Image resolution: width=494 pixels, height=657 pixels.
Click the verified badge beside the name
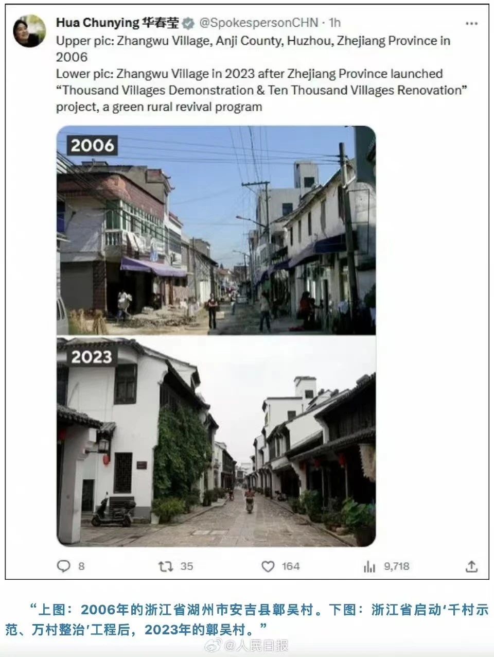tap(189, 23)
